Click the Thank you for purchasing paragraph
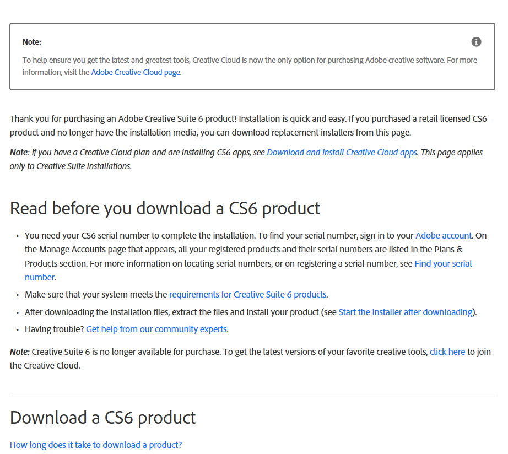 248,126
